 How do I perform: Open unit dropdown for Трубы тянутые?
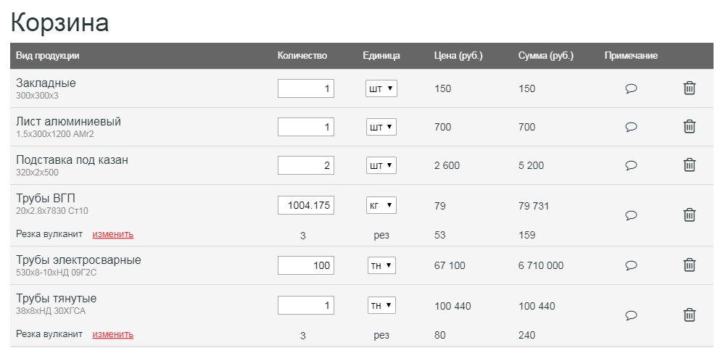click(x=381, y=305)
